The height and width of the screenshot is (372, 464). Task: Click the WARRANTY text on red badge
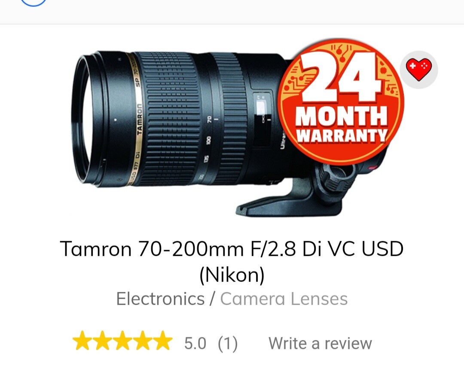click(342, 136)
